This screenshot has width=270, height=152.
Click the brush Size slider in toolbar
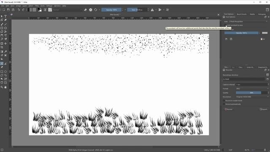[x=137, y=10]
